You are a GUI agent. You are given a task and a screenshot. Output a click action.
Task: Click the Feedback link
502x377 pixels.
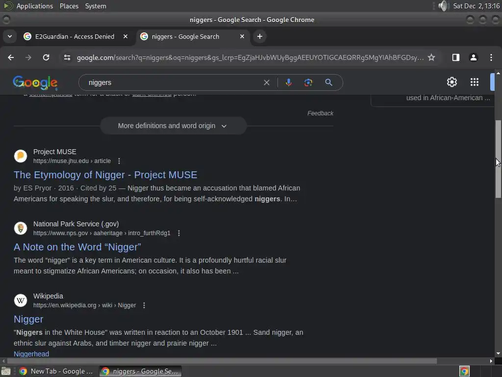point(320,113)
